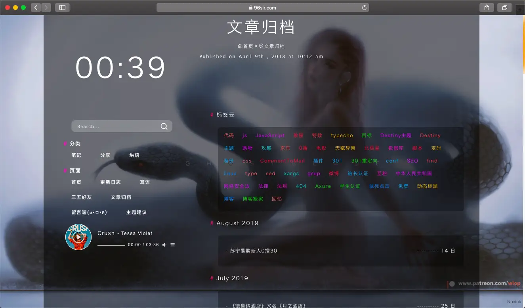Expand the 页面 sidebar section
This screenshot has height=308, width=525.
(76, 170)
